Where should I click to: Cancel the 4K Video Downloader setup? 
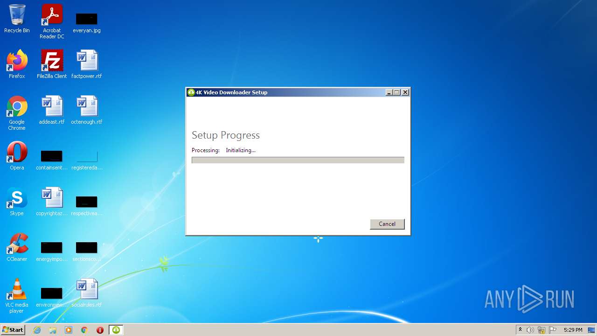[387, 224]
